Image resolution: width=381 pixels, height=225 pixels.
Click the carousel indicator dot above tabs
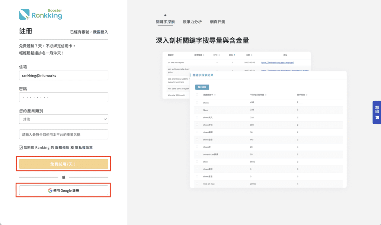point(165,15)
